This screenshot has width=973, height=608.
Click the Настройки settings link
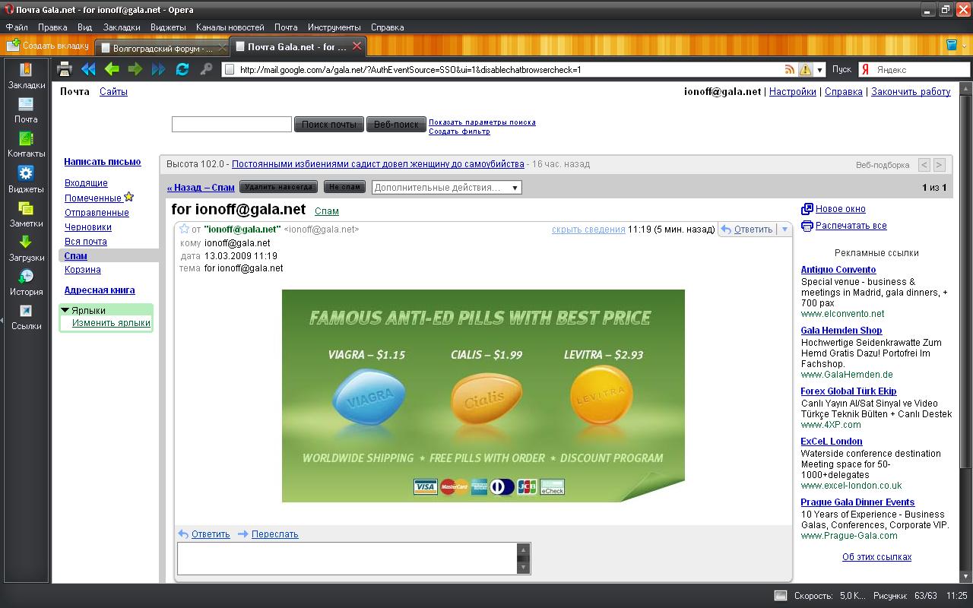tap(793, 92)
